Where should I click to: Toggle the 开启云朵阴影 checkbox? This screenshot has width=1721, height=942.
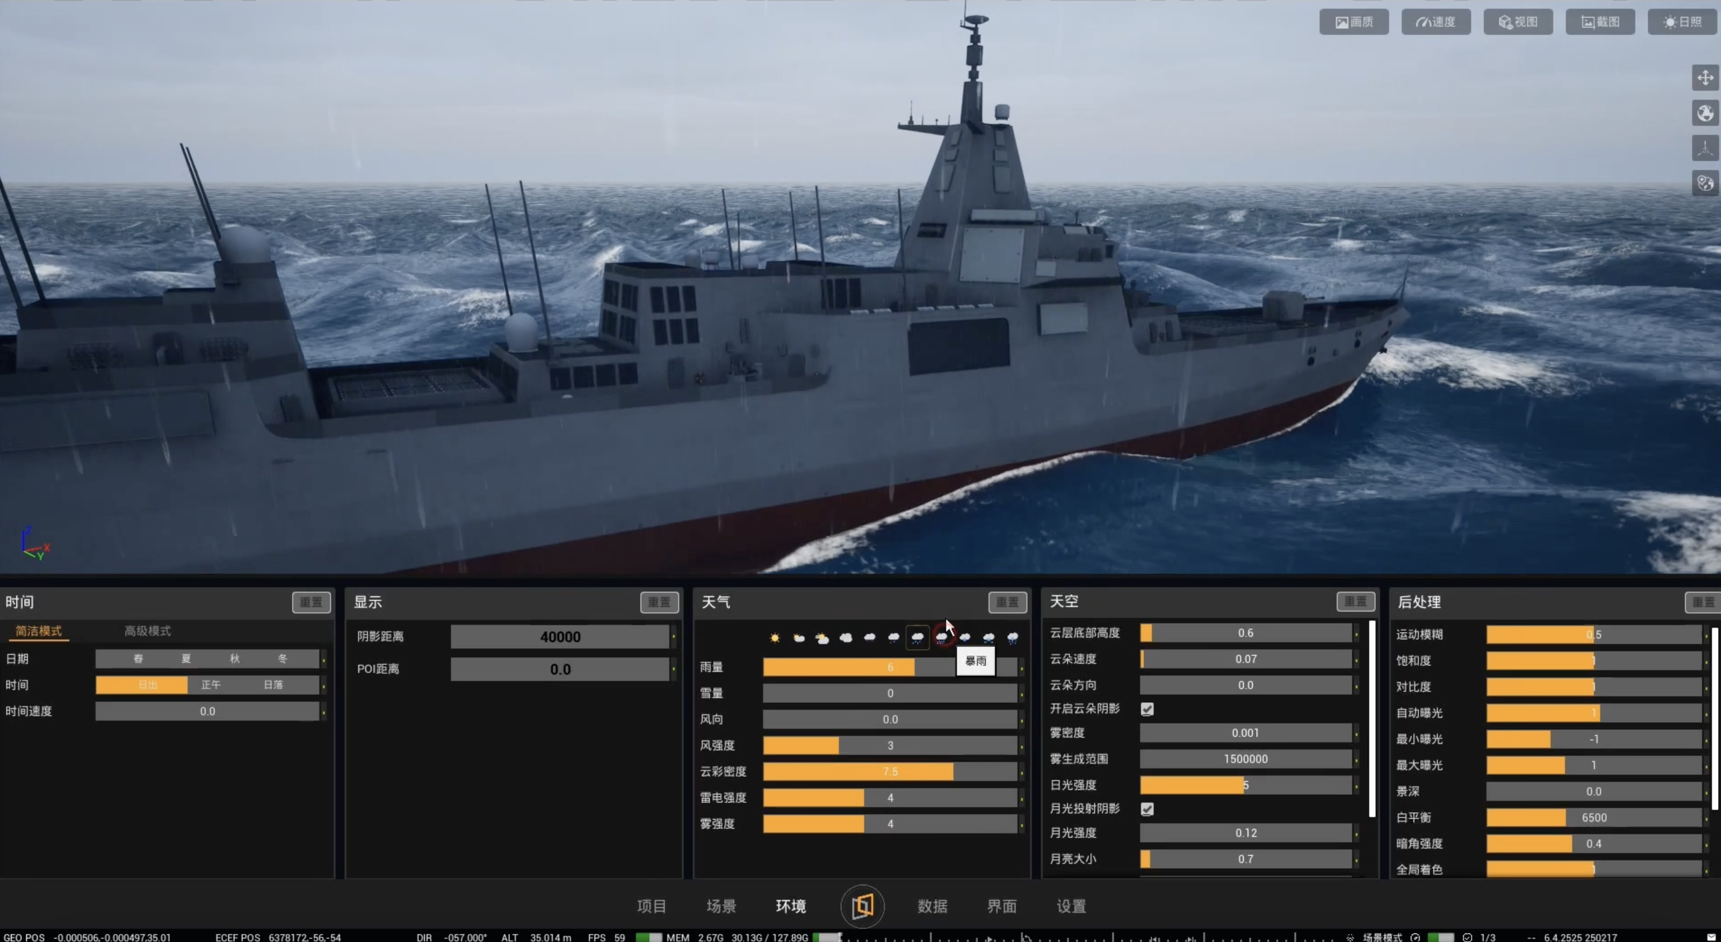point(1147,709)
